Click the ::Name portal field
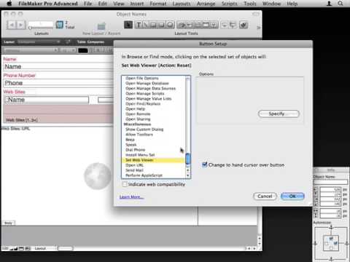Screen dimensions: 350x262 [46, 100]
